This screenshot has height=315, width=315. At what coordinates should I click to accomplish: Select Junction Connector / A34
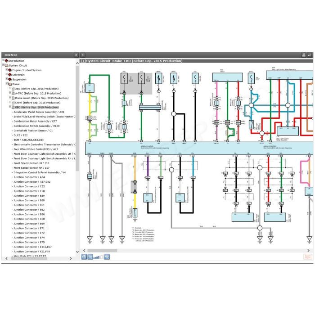coord(29,177)
